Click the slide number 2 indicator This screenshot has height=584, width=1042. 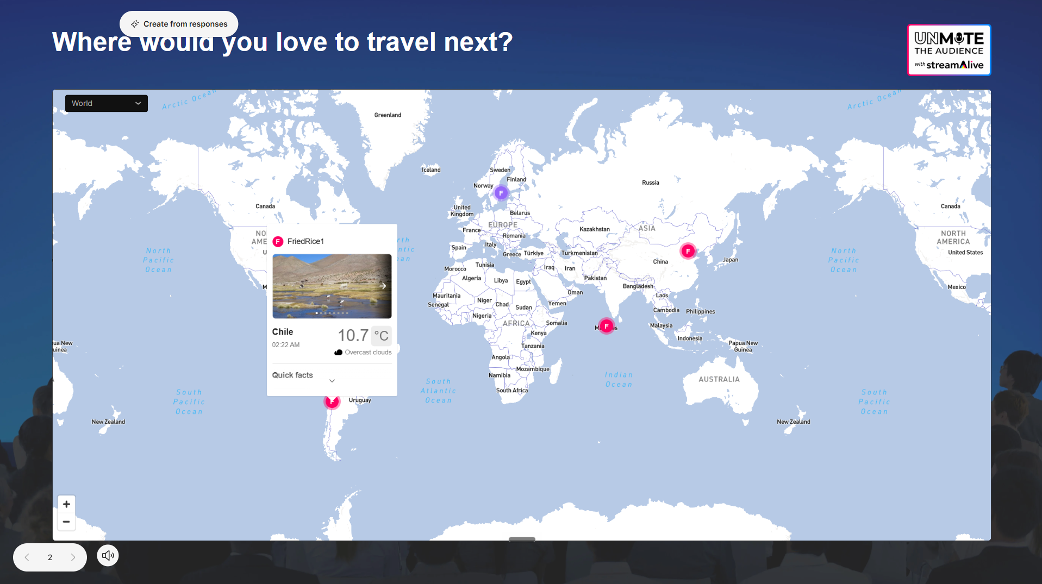click(50, 557)
